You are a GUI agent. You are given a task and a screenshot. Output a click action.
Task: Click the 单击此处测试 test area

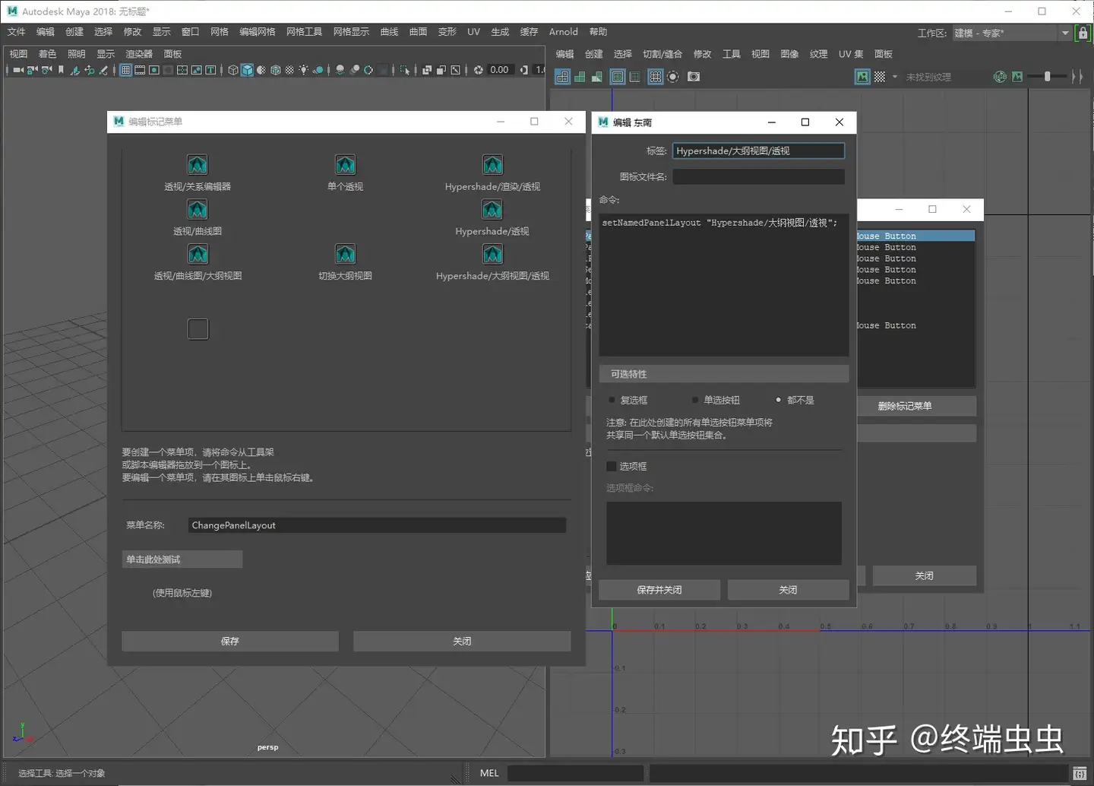[x=182, y=559]
